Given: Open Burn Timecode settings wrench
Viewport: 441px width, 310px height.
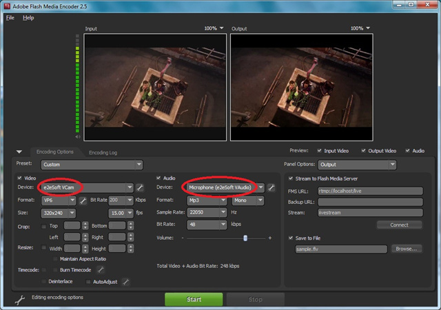Looking at the screenshot, I should pos(101,270).
